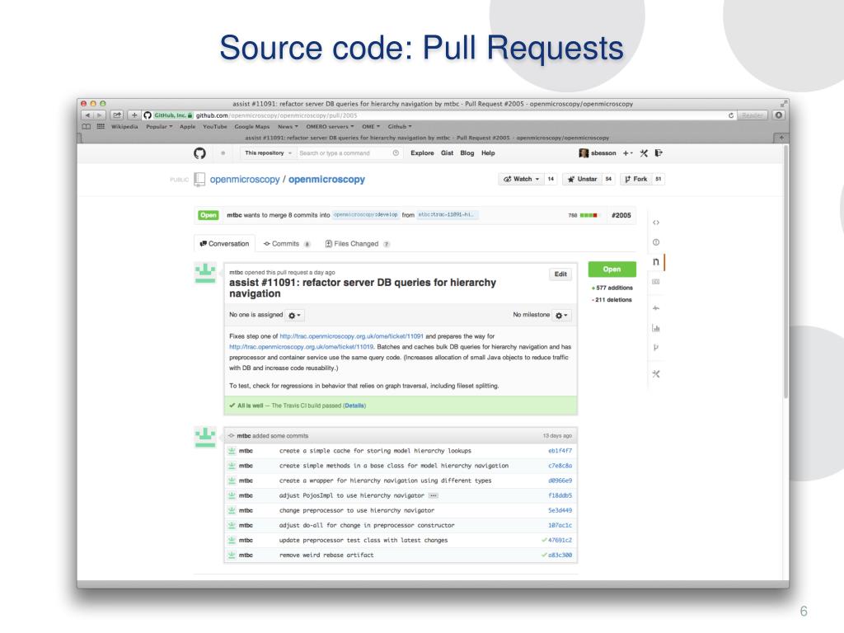This screenshot has width=844, height=633.
Task: Open Help in the GitHub header
Action: pyautogui.click(x=488, y=153)
